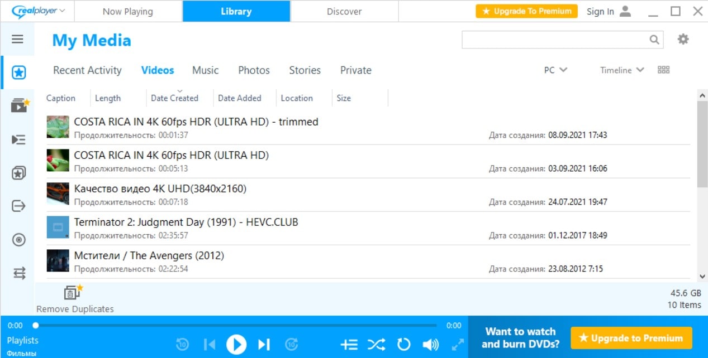Open the PC source dropdown

555,70
